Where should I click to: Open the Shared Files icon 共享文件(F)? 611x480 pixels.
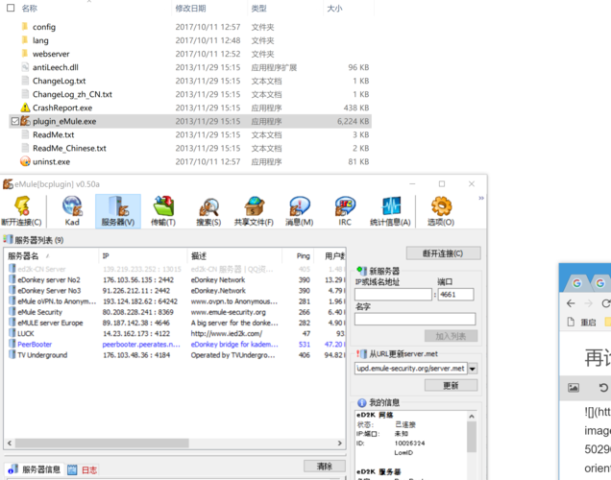(254, 210)
